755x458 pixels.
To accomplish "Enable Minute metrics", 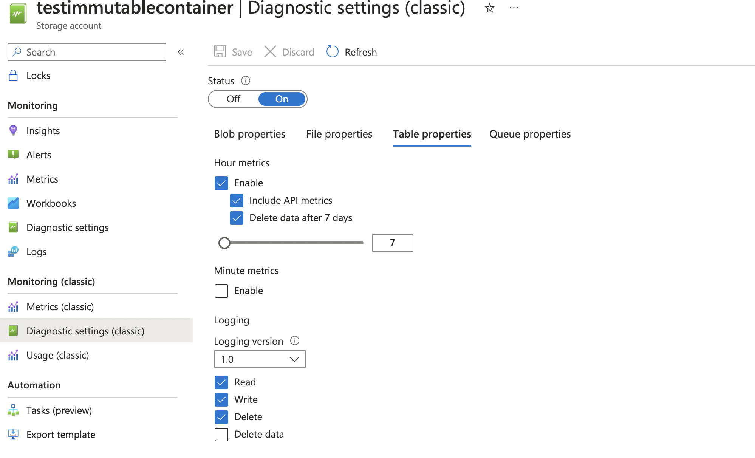I will (x=221, y=291).
